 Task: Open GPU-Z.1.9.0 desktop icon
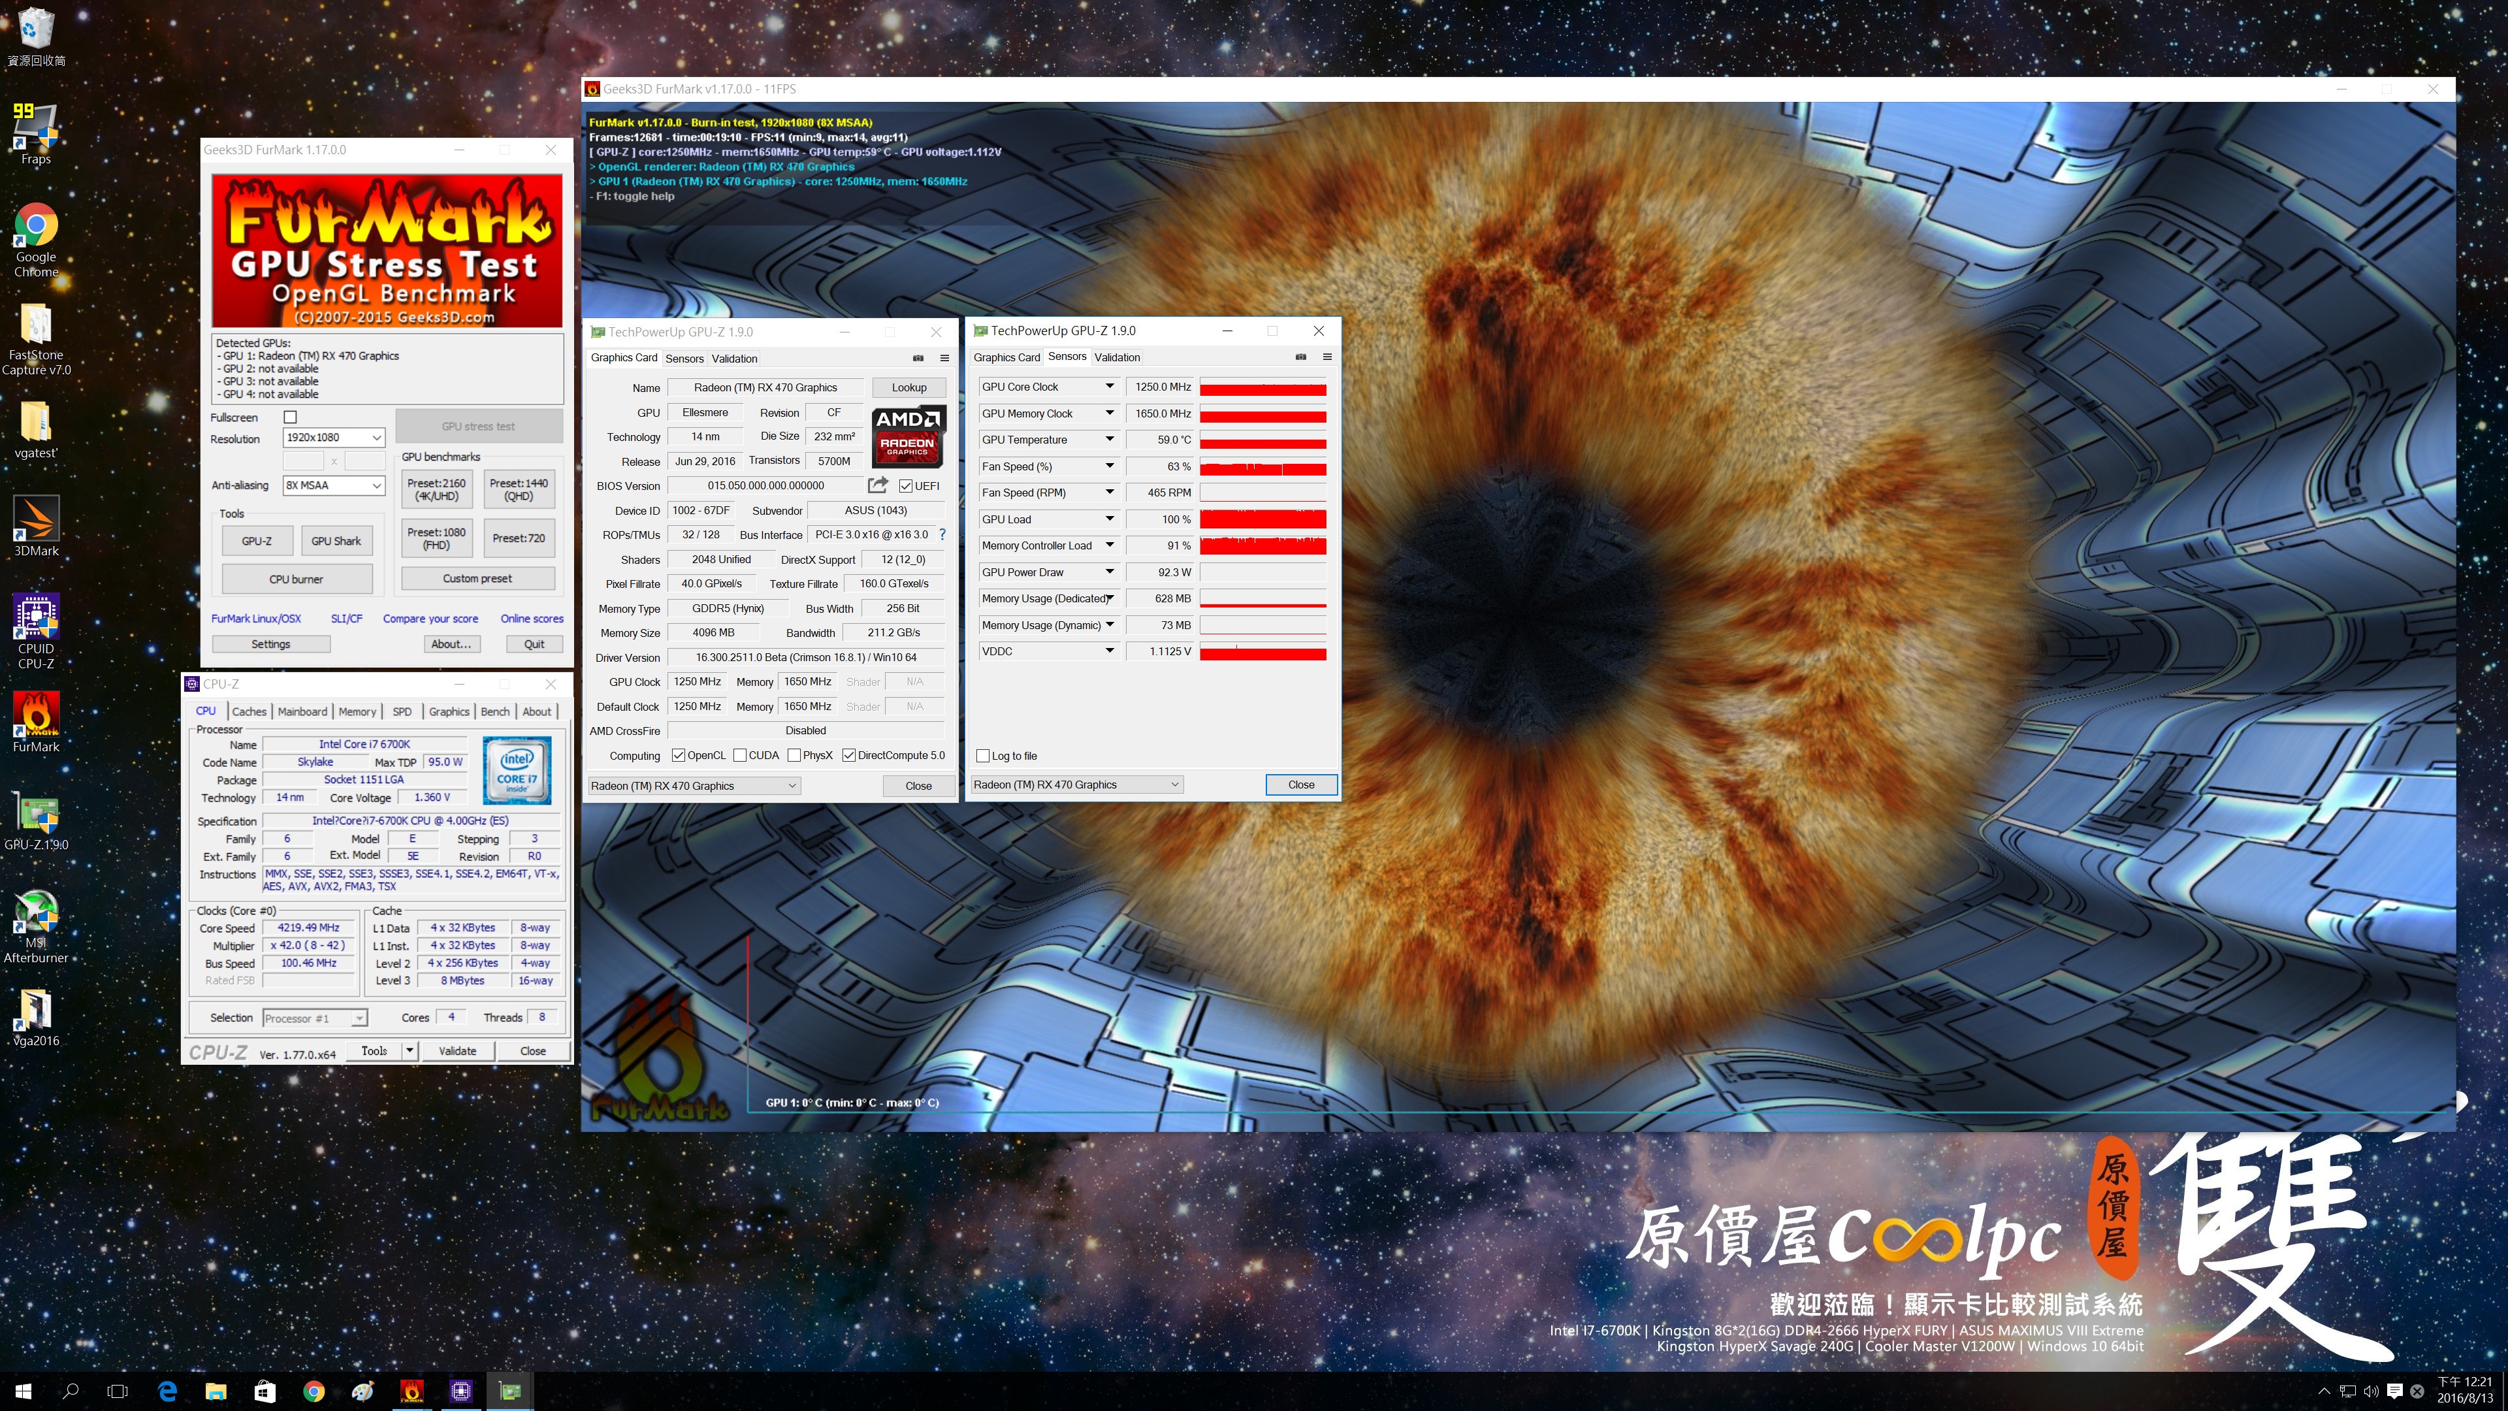click(x=36, y=820)
